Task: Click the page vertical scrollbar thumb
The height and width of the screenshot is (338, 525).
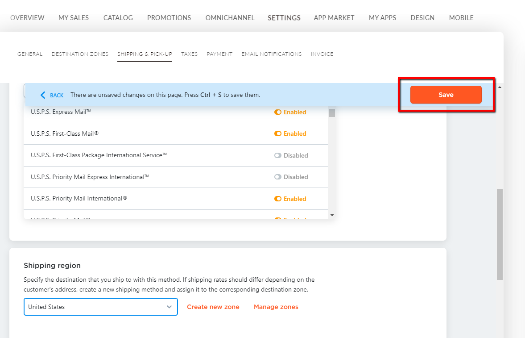Action: click(x=500, y=234)
